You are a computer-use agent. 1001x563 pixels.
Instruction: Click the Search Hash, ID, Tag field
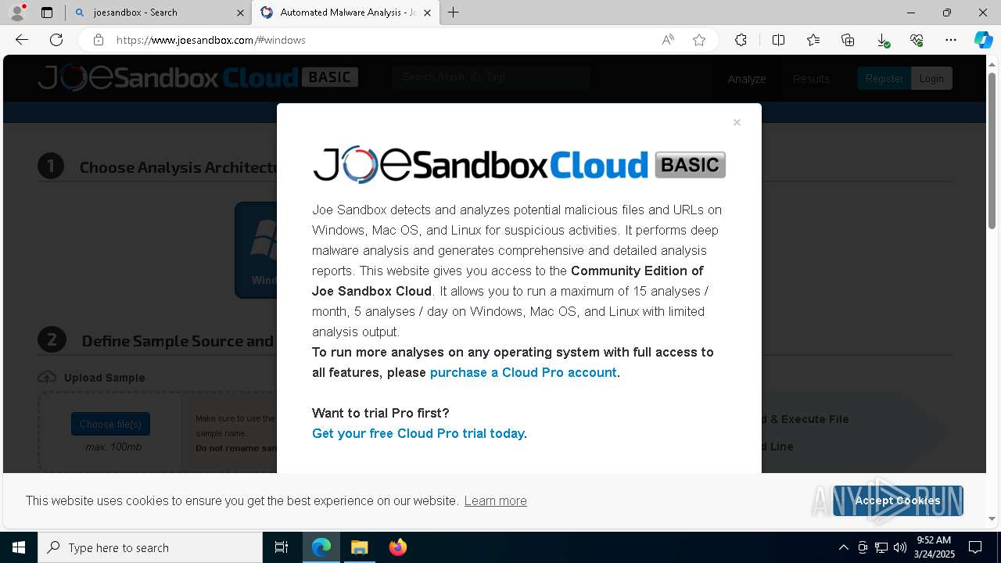pyautogui.click(x=491, y=77)
